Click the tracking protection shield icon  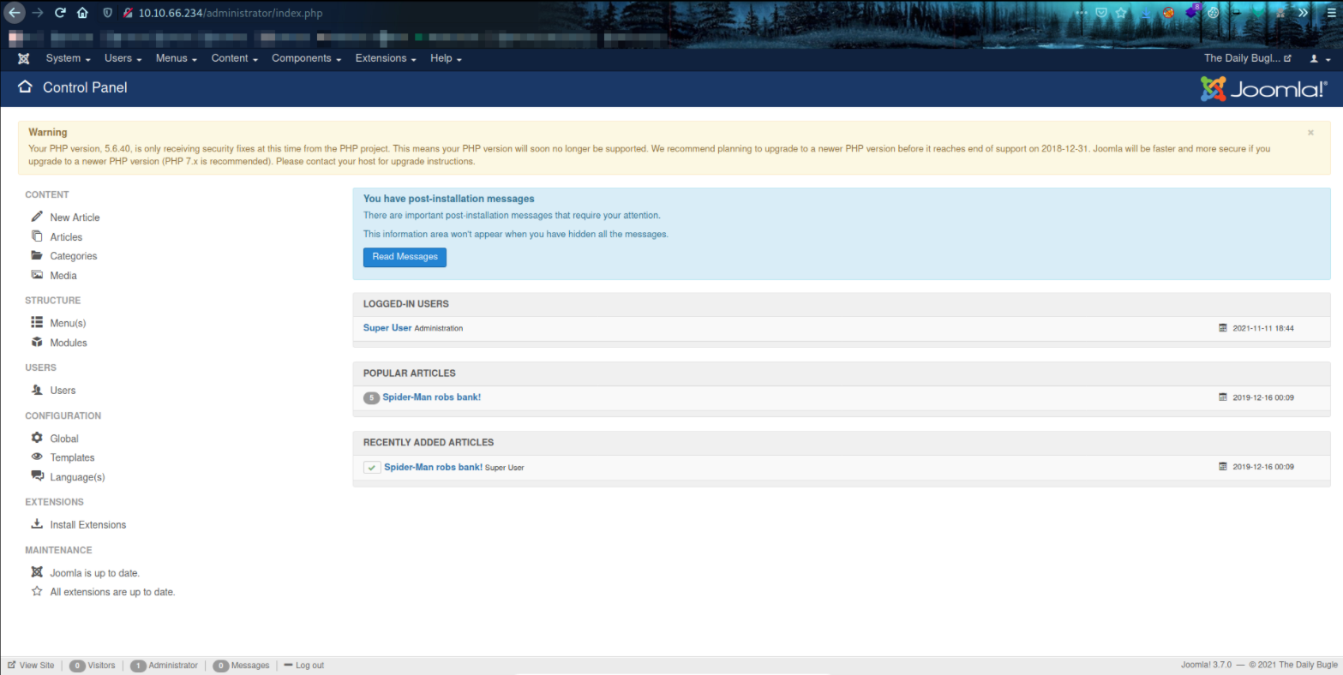point(106,13)
